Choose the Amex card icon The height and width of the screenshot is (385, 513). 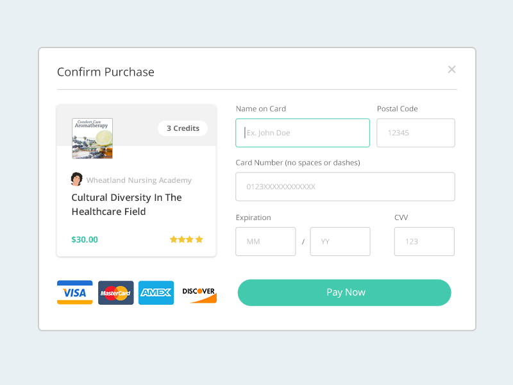click(x=156, y=293)
